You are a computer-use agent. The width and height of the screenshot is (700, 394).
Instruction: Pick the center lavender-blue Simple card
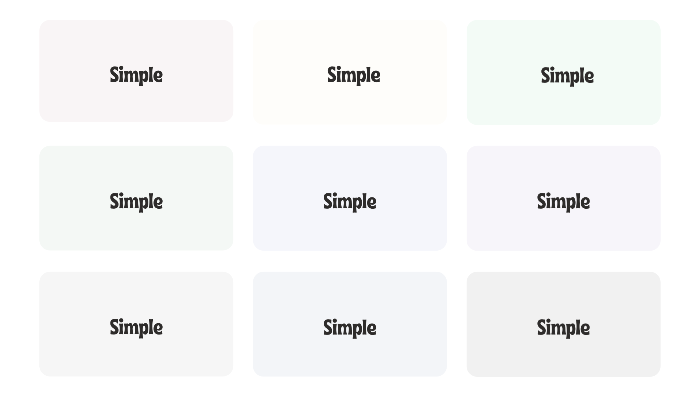click(x=350, y=198)
